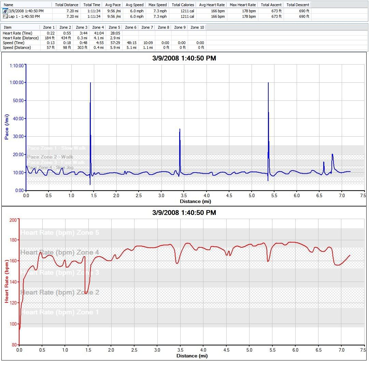
Task: Select the Lap 1 - 1:40:50 PM row
Action: [x=24, y=16]
